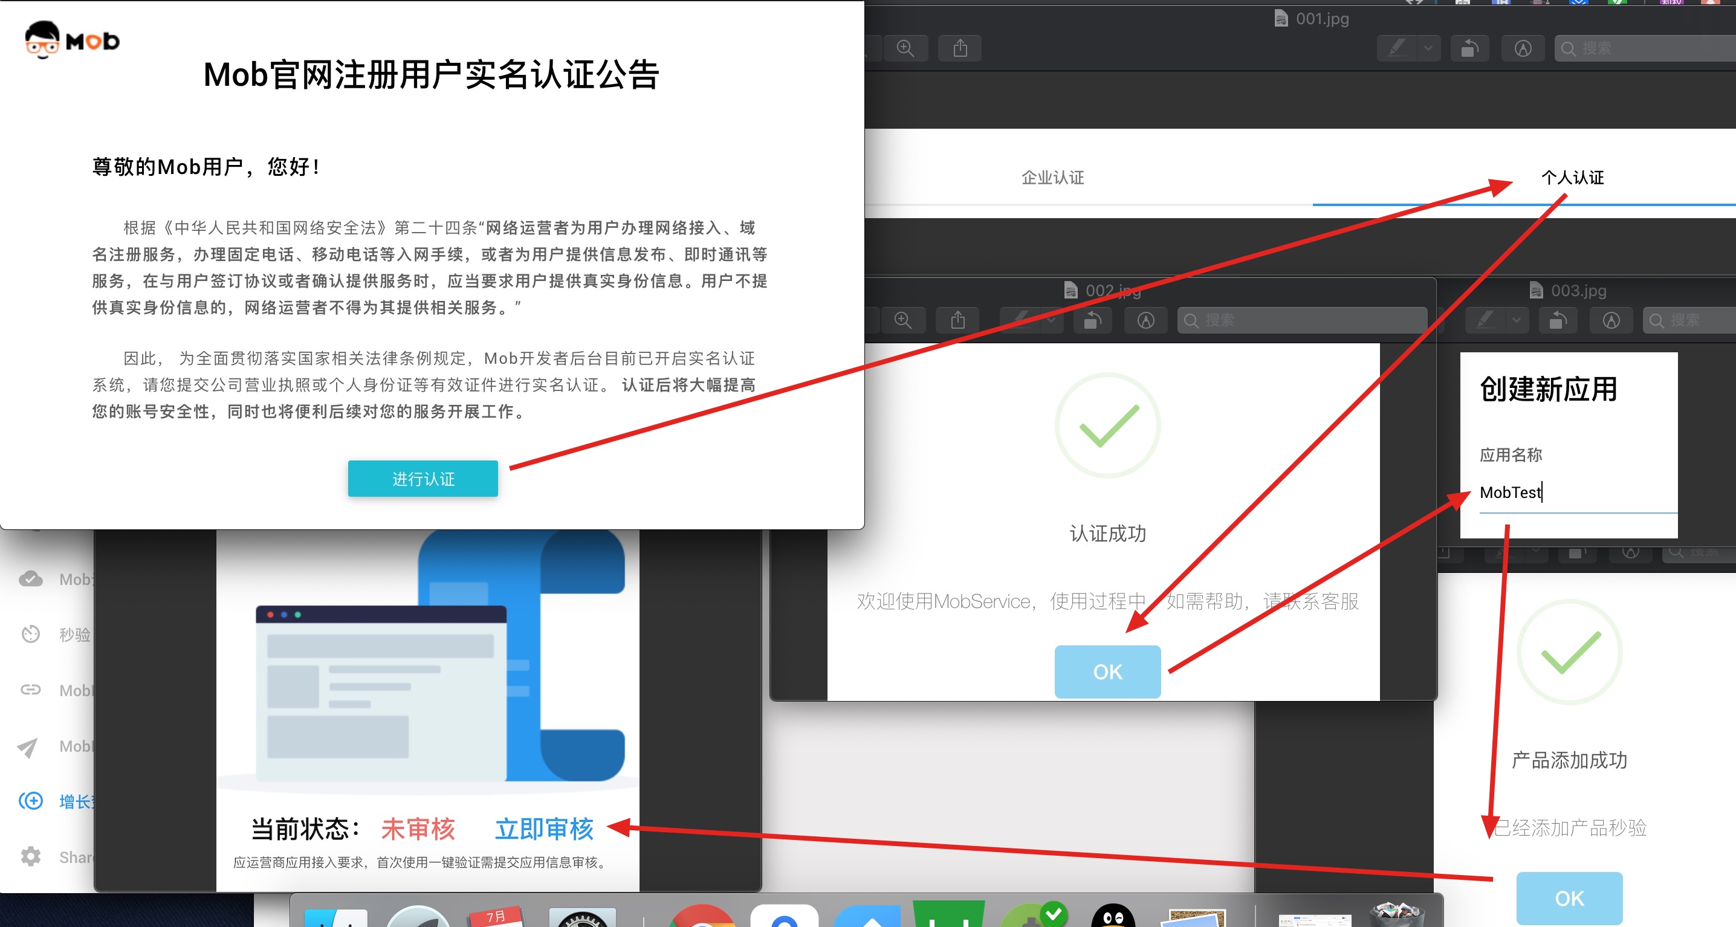Click the 进行认证 button
This screenshot has height=927, width=1736.
click(x=423, y=479)
